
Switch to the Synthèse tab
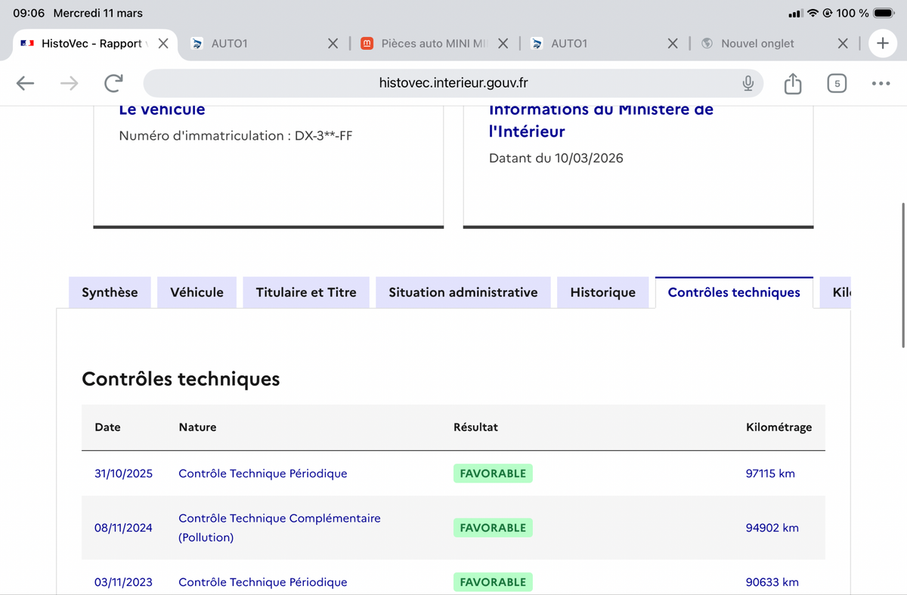(110, 292)
